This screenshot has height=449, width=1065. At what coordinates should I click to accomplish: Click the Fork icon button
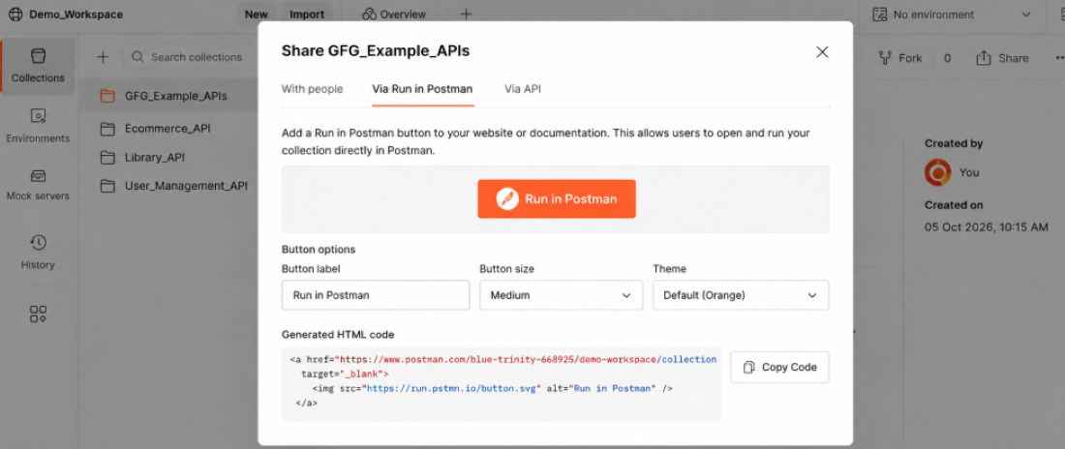(x=900, y=58)
